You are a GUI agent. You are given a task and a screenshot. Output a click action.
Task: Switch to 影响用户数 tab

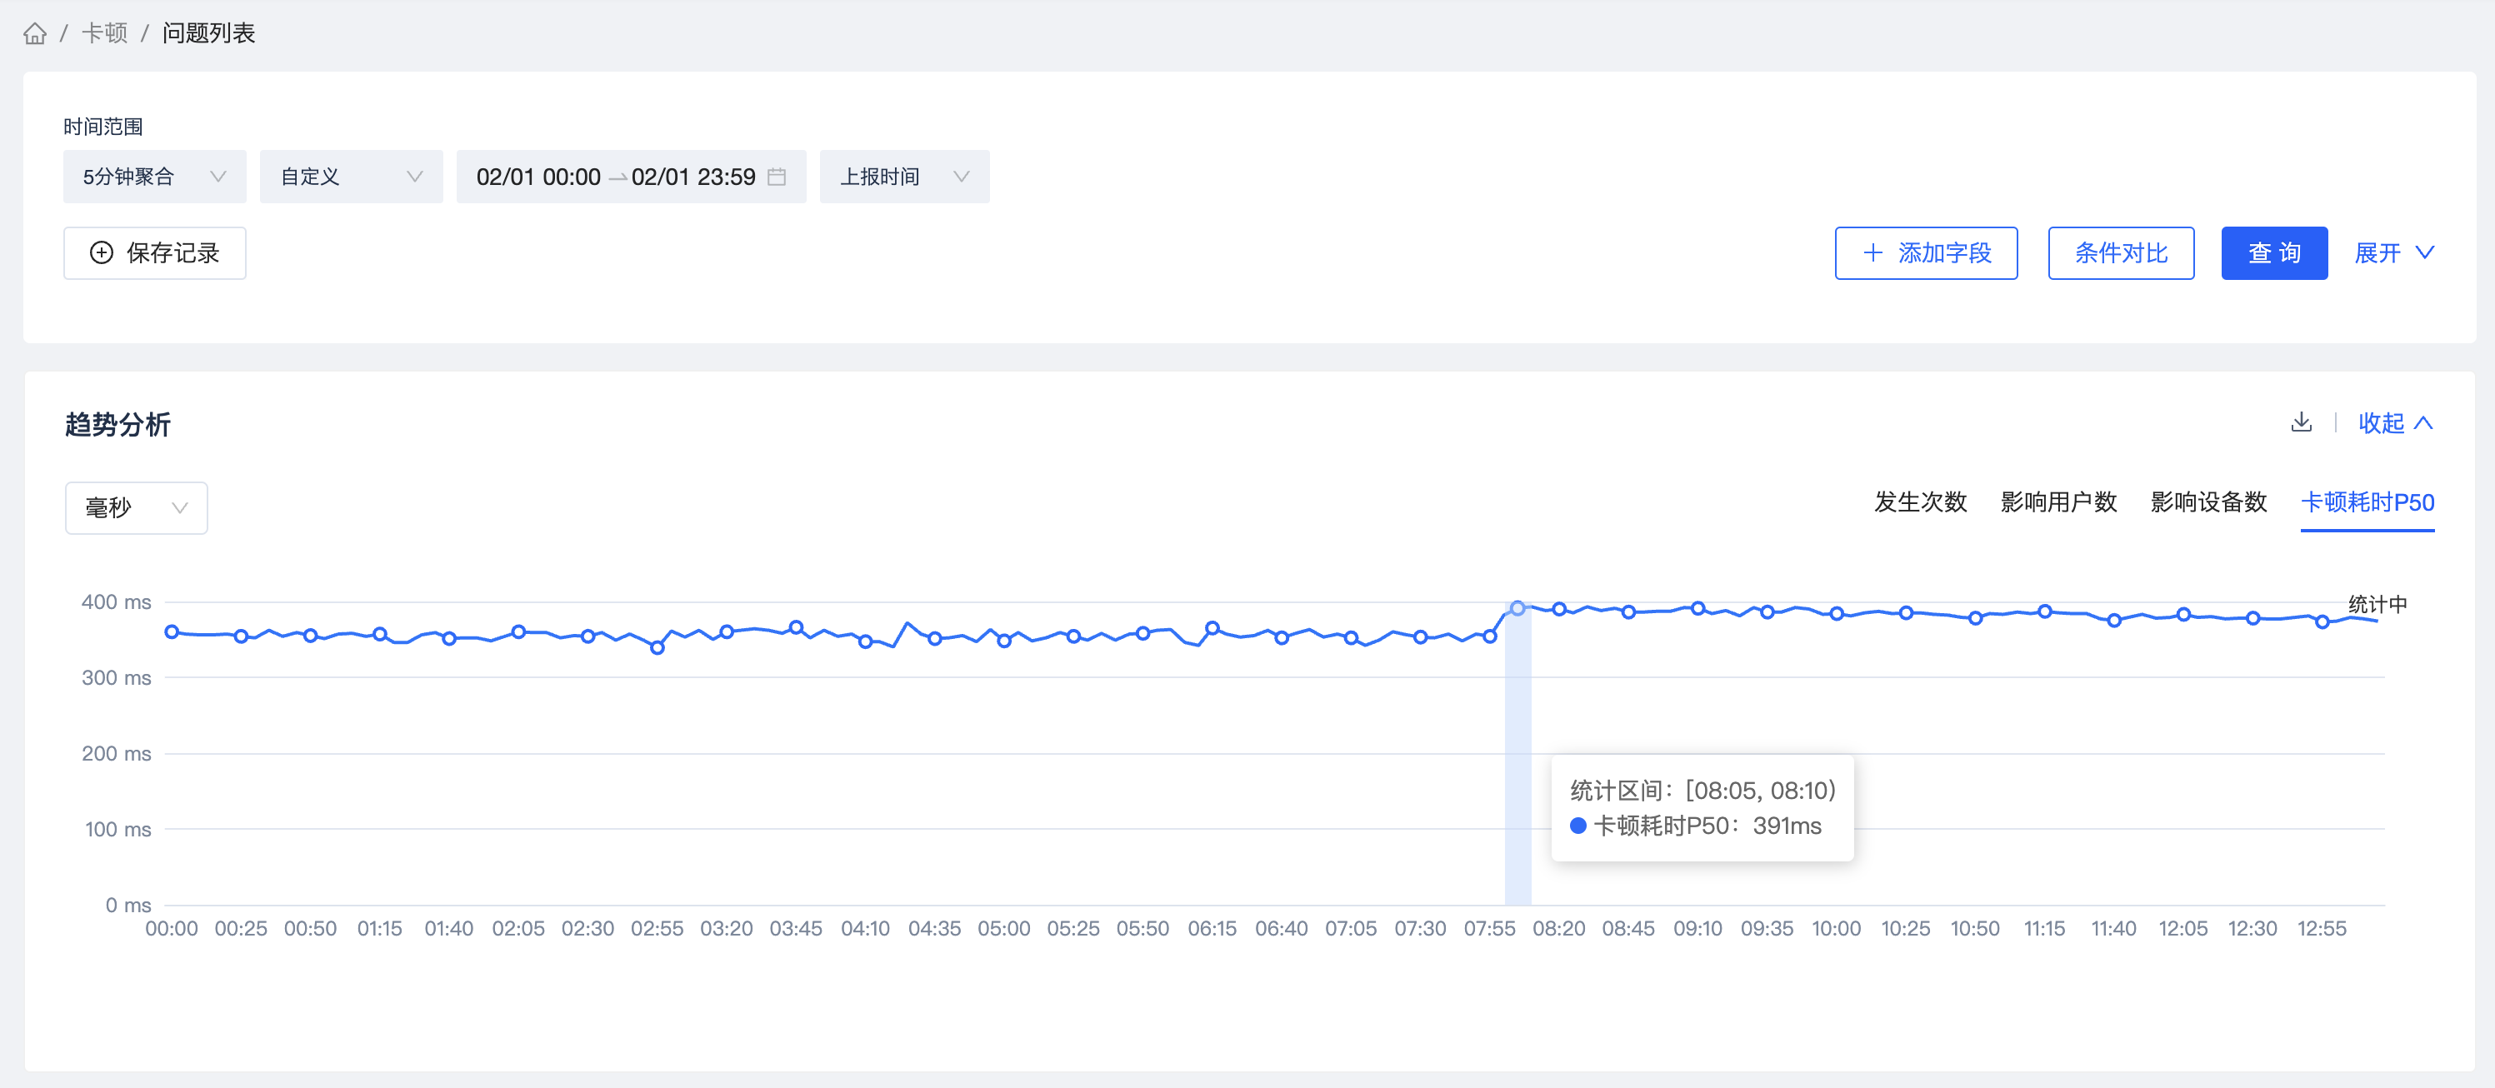click(x=2058, y=502)
